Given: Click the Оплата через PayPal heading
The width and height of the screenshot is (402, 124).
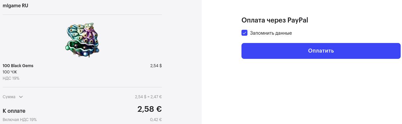Looking at the screenshot, I should (x=275, y=20).
